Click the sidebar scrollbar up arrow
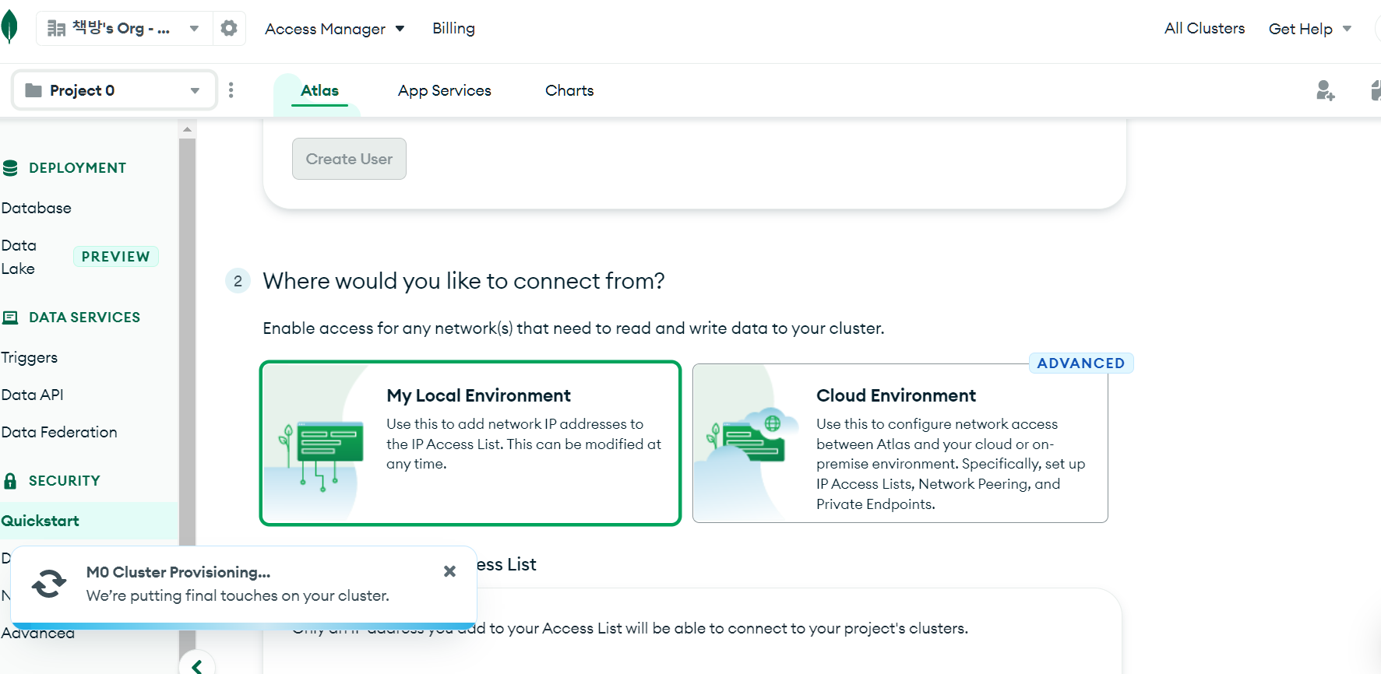This screenshot has width=1381, height=674. (x=187, y=129)
